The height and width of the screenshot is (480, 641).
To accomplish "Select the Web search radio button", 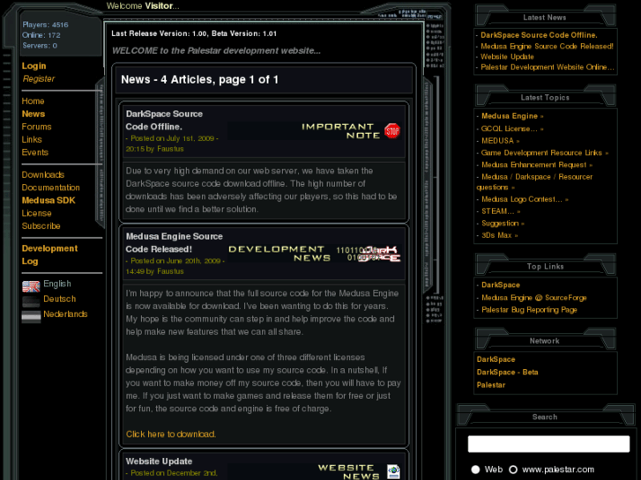I will 475,469.
